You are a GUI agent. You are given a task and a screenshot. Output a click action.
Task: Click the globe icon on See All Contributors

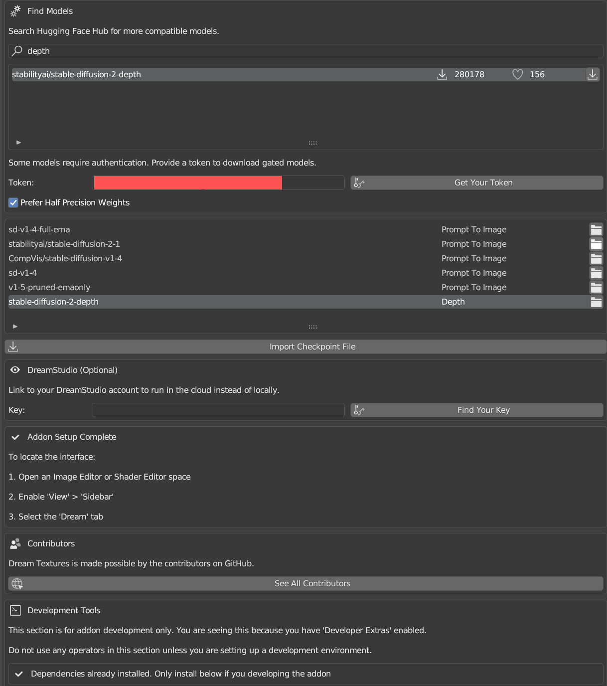click(16, 583)
